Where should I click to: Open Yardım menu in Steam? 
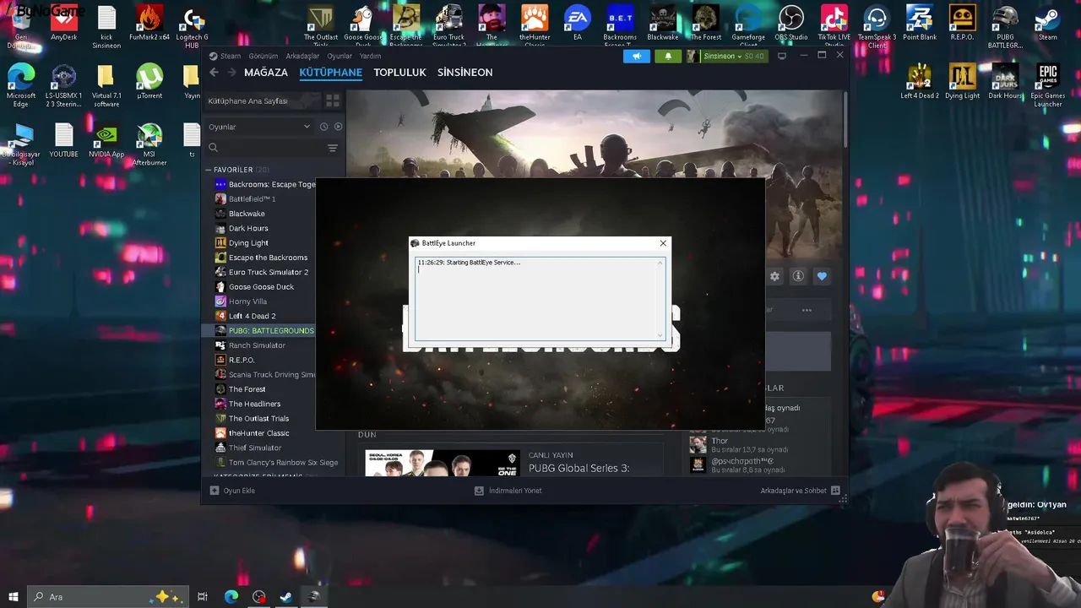[370, 56]
